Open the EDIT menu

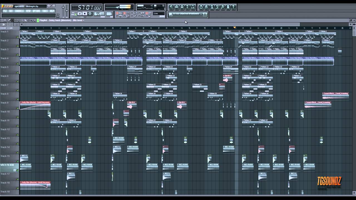(x=11, y=11)
